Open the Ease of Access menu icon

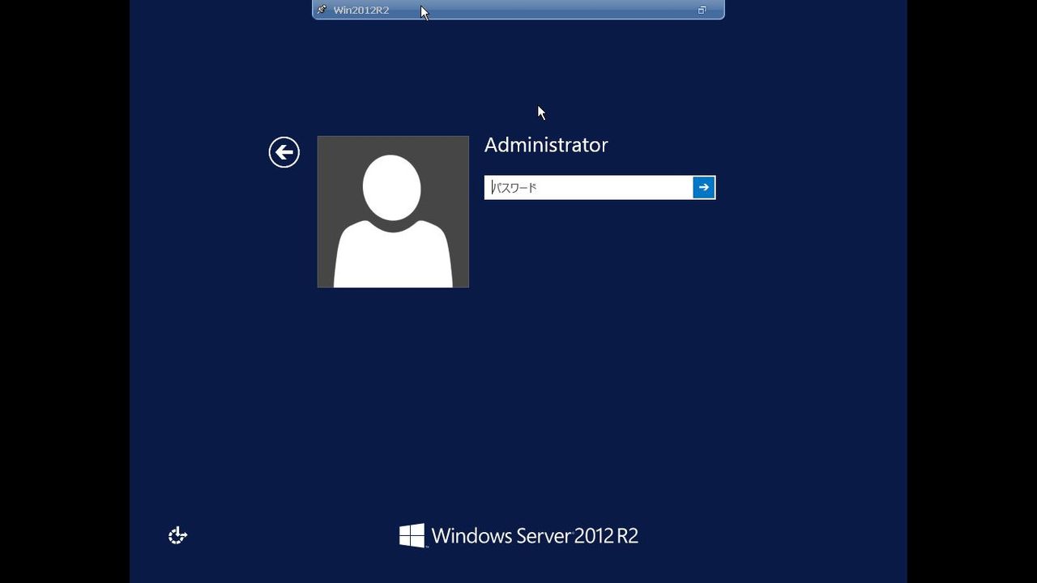coord(177,535)
